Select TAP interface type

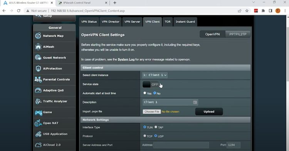tap(156, 127)
